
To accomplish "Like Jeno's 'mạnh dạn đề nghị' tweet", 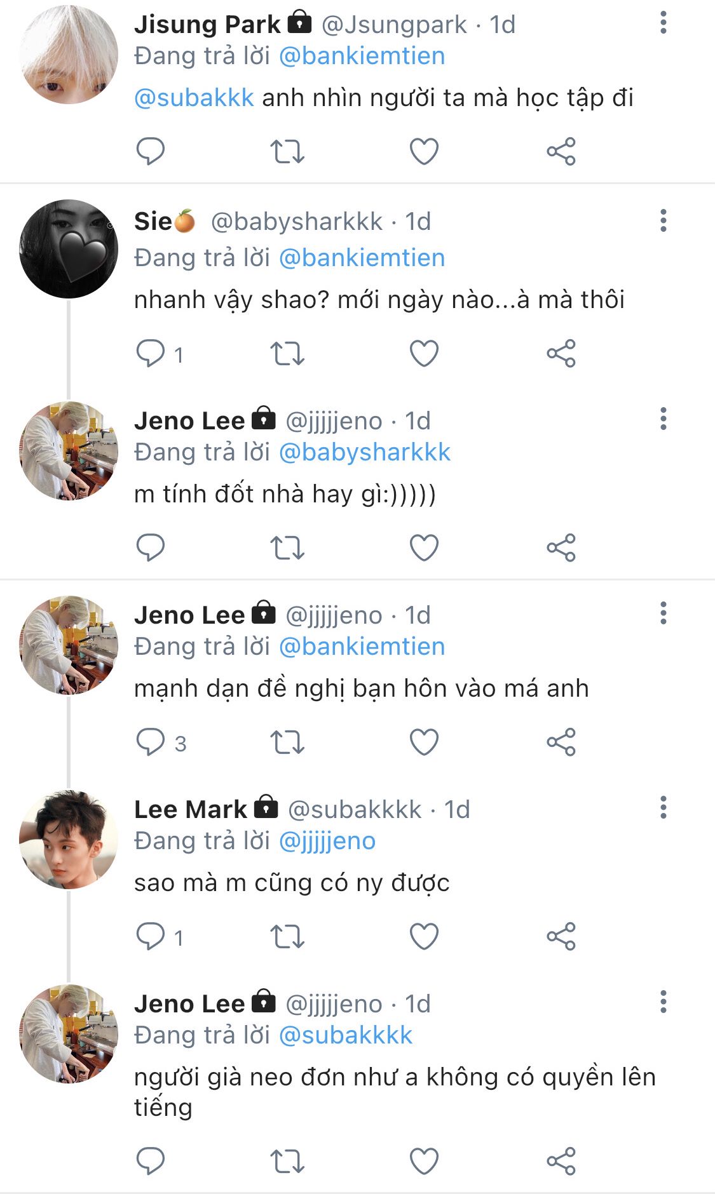I will (x=424, y=742).
